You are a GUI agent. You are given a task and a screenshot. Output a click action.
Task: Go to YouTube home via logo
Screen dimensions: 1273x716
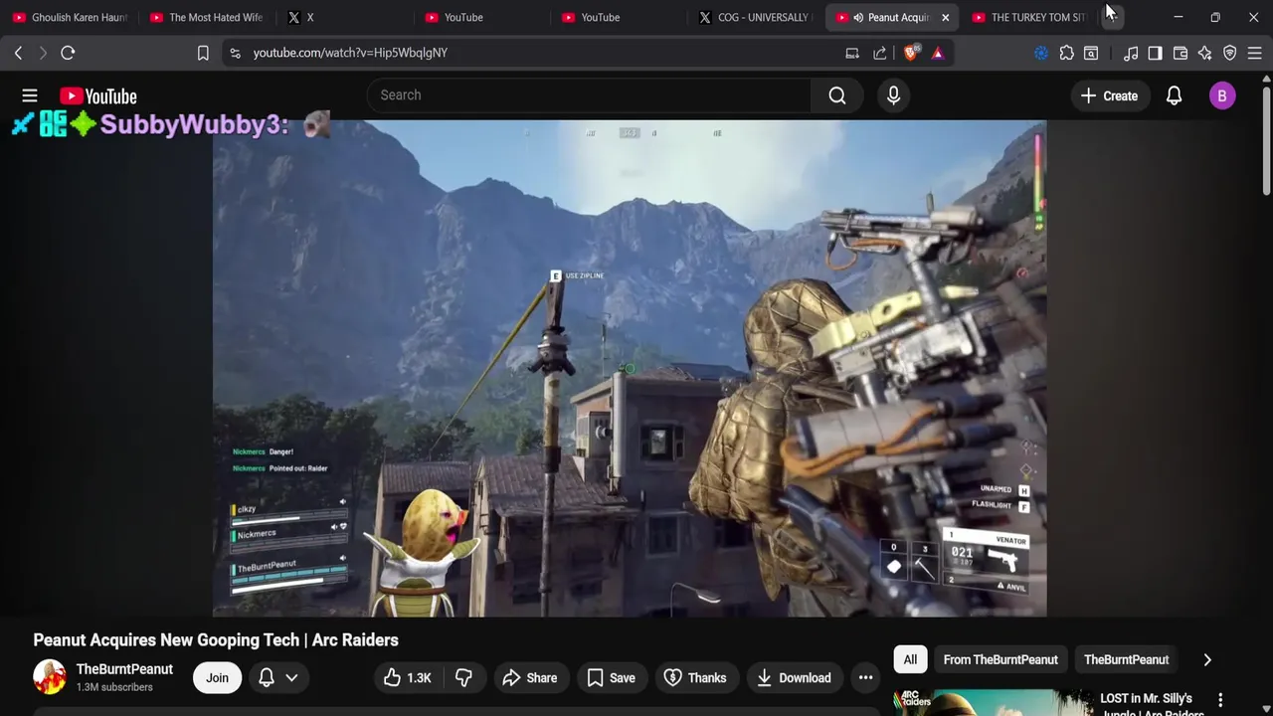pos(97,95)
